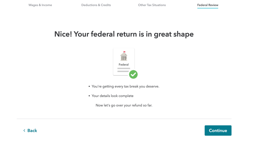Click the Back chevron arrow
The height and width of the screenshot is (146, 259).
pyautogui.click(x=24, y=131)
